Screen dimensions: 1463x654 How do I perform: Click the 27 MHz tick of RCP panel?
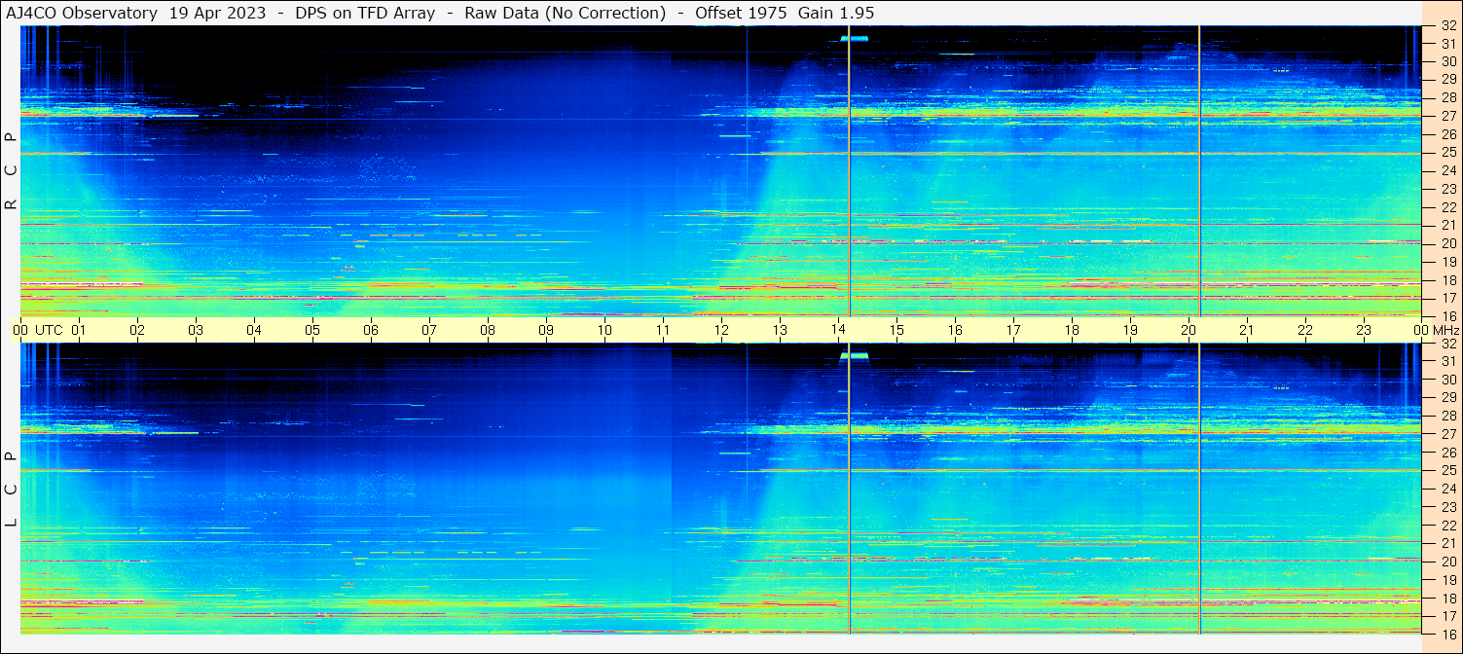(x=1448, y=116)
